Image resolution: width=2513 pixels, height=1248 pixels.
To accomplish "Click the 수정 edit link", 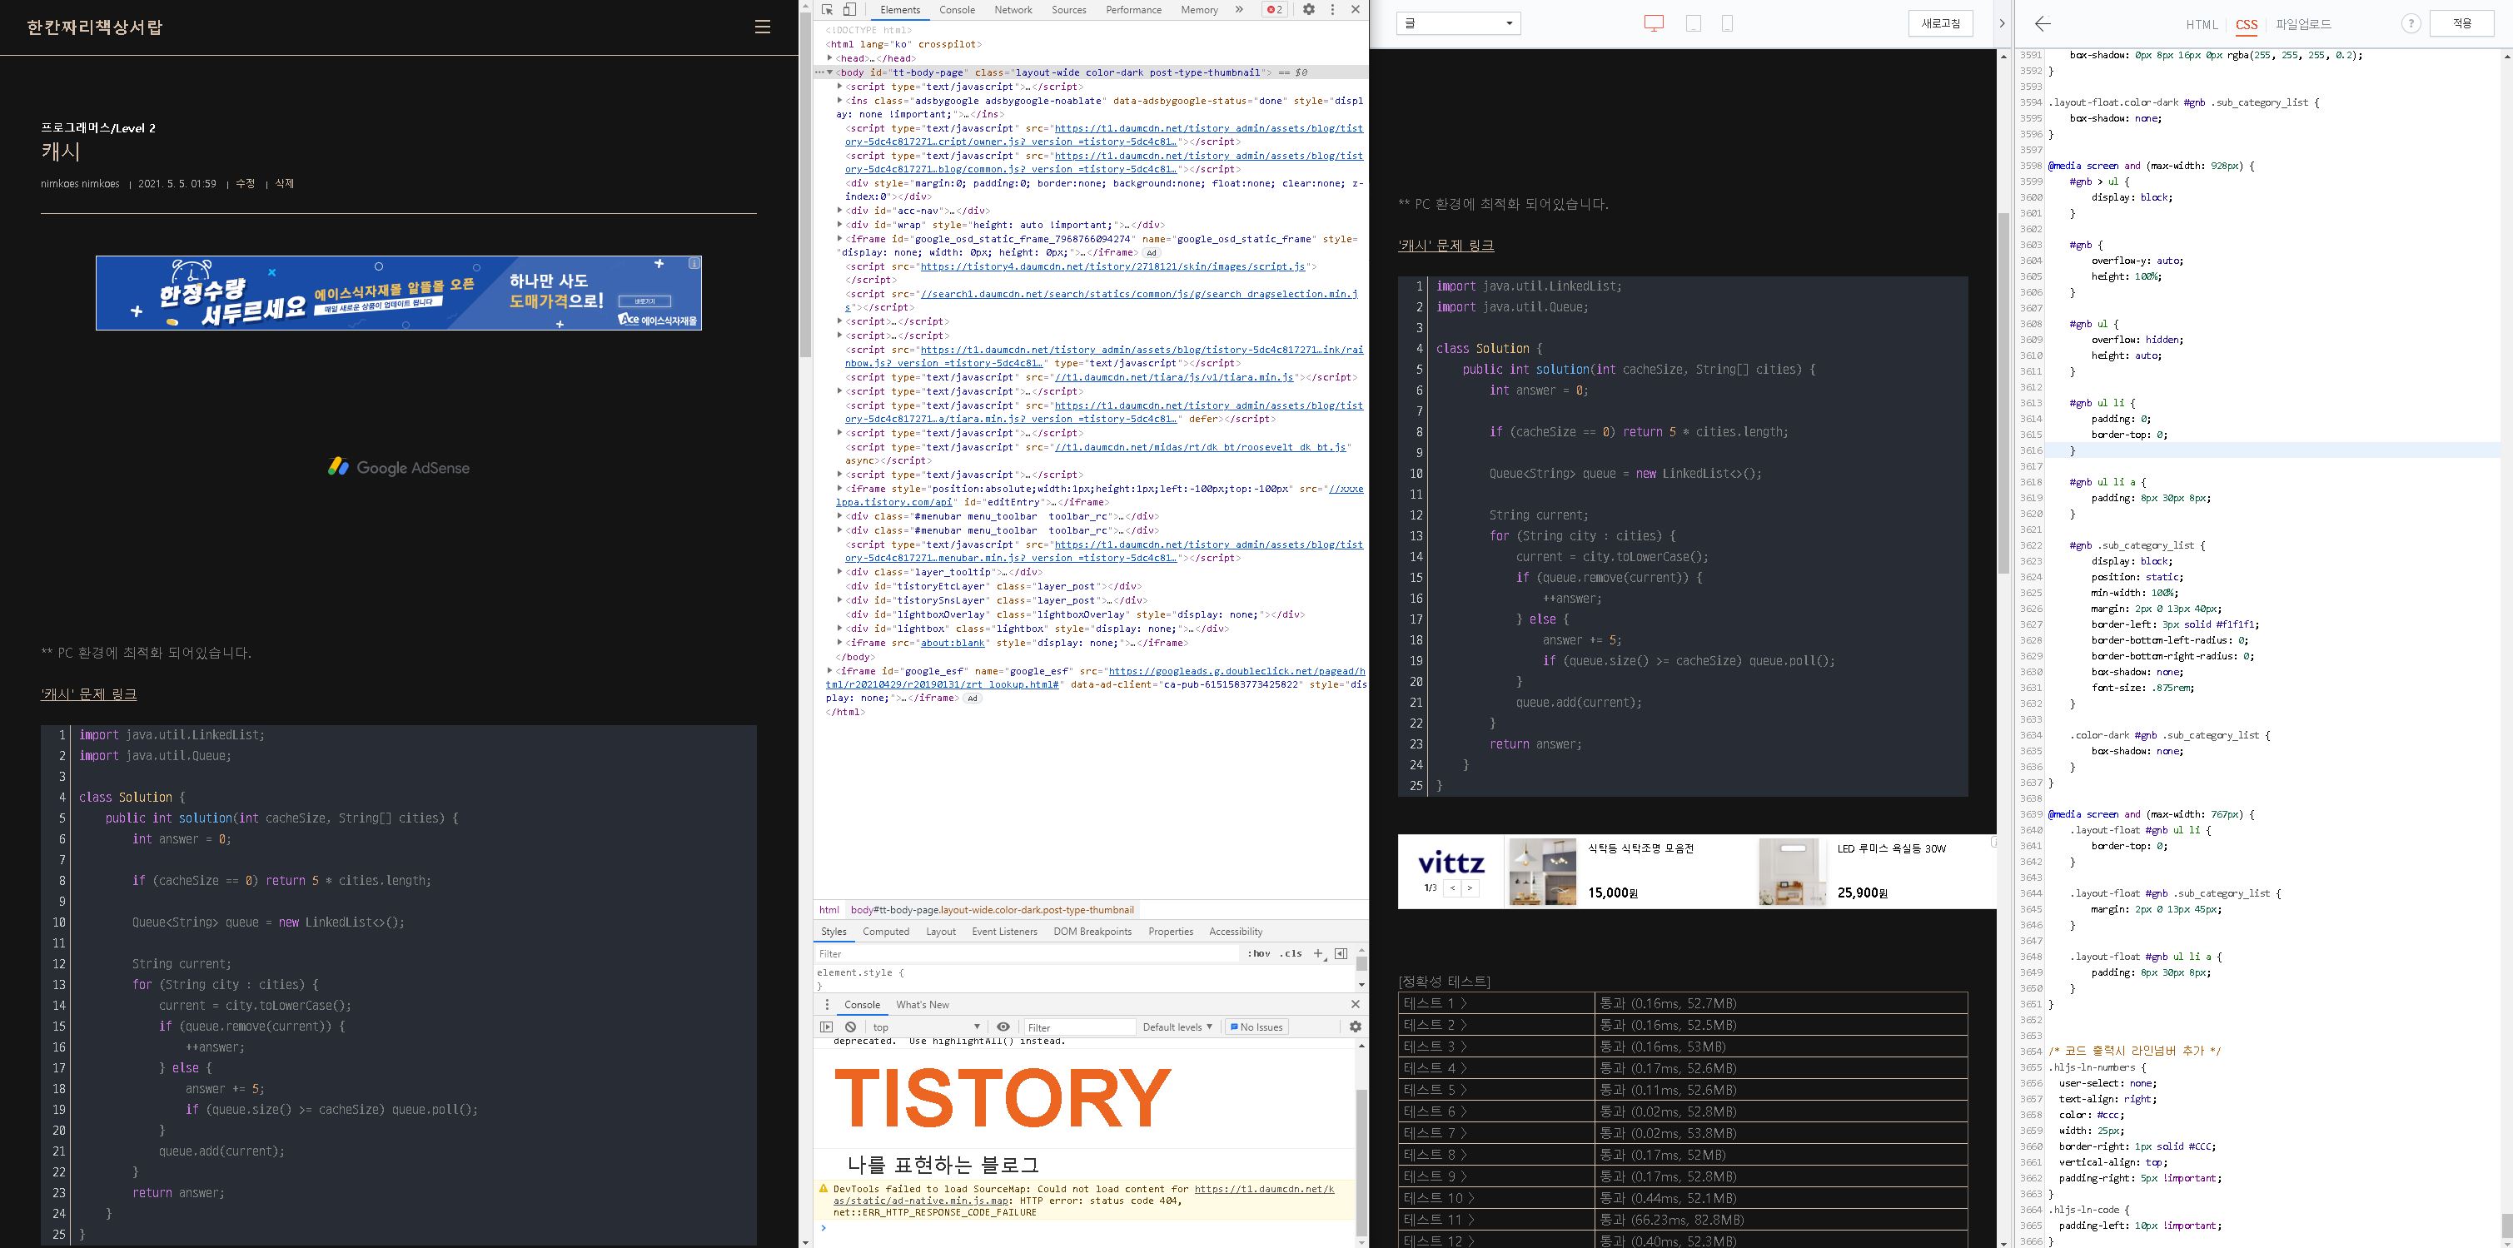I will point(245,183).
